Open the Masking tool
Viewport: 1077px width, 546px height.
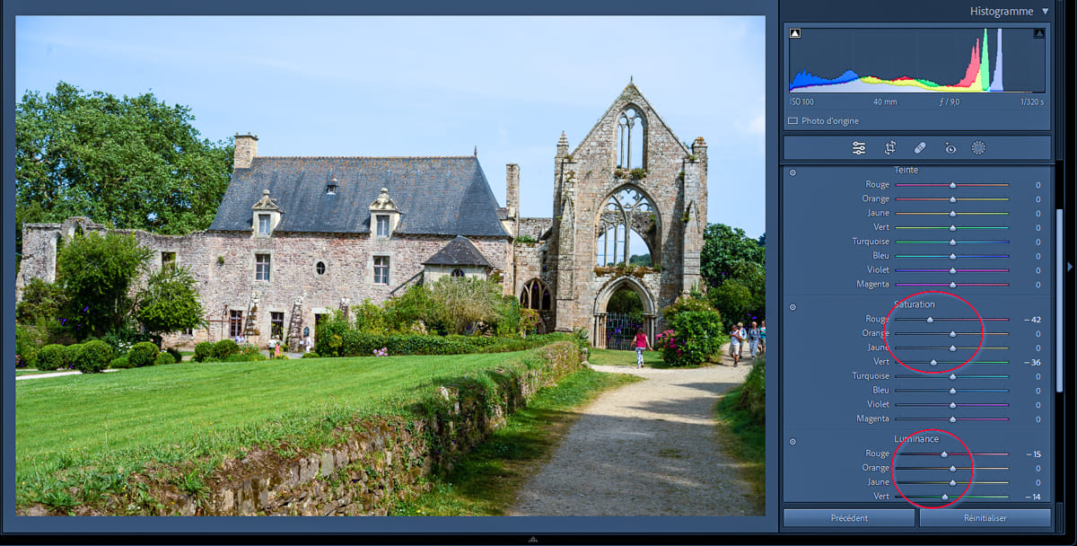978,148
